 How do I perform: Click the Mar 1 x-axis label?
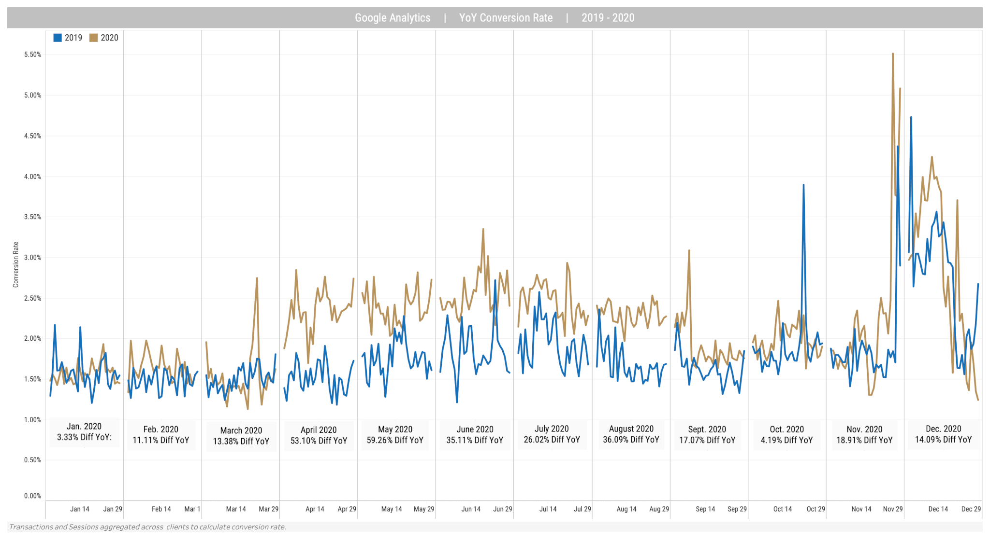(192, 509)
